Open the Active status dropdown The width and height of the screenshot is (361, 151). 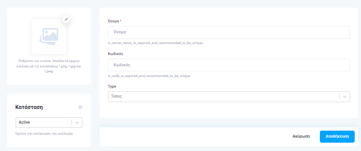49,123
